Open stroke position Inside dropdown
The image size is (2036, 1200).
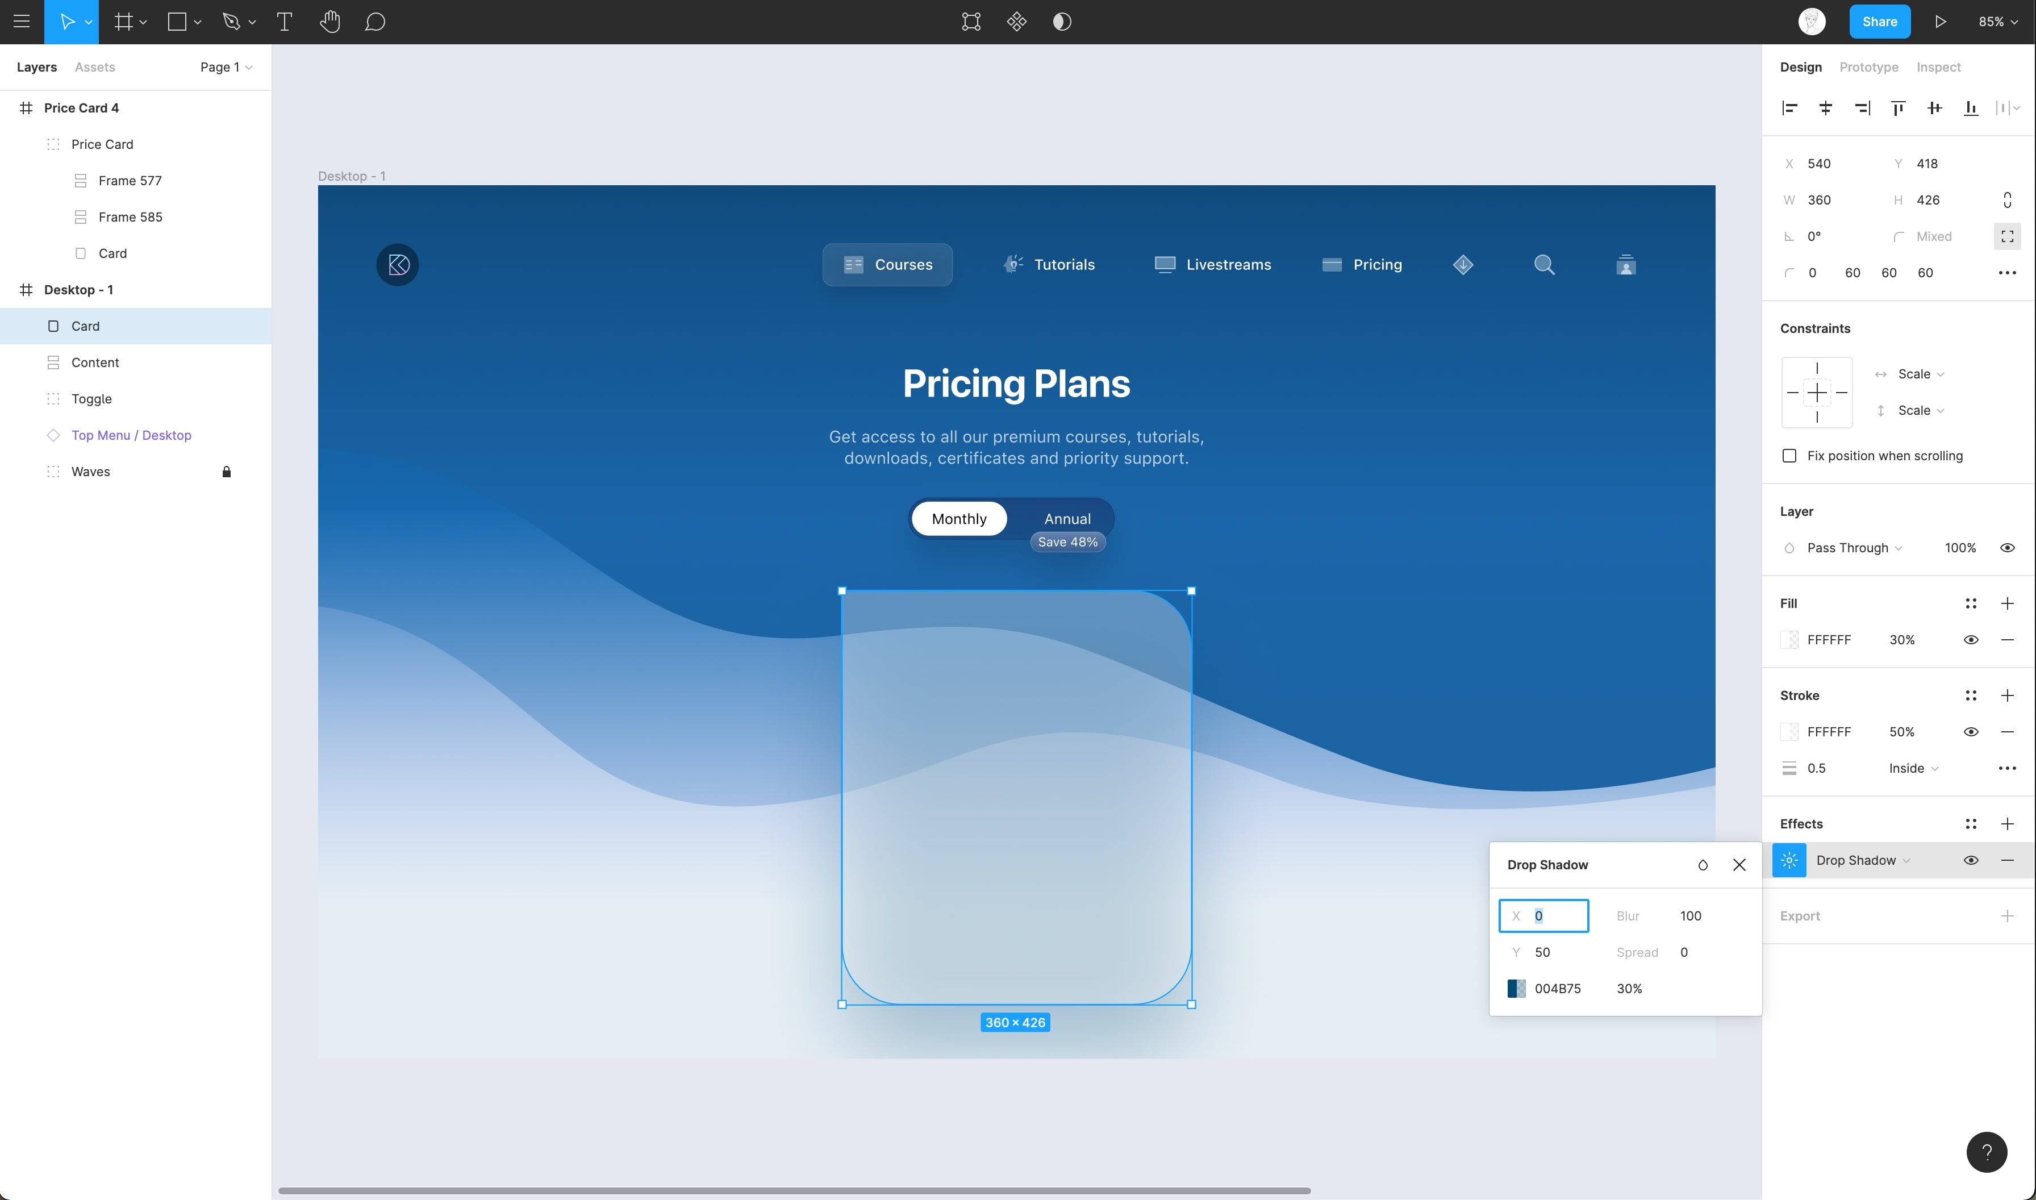click(1913, 768)
